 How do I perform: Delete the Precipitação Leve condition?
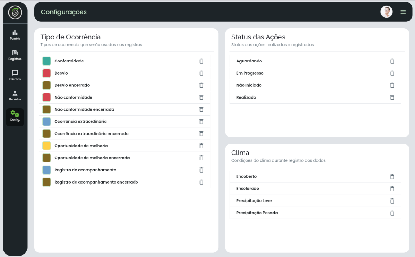coord(392,201)
